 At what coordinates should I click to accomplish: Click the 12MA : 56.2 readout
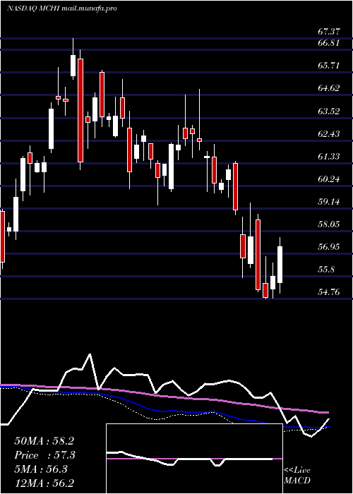pos(44,483)
